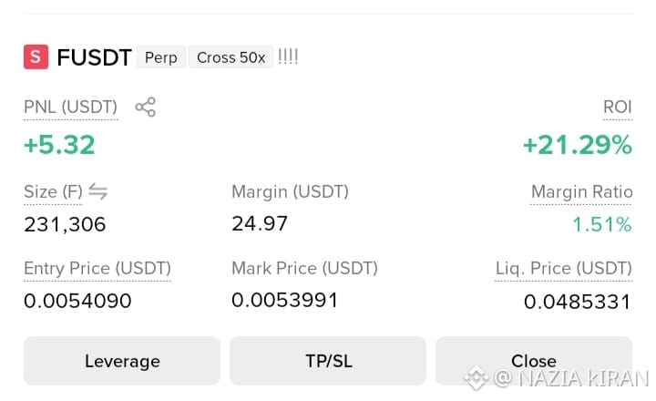Close the FUSDT position
Viewport: 656px width, 401px height.
click(534, 361)
